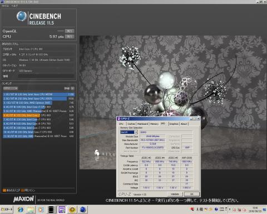Select the SPD tab in CPU-Z
Viewport: 267px width, 214px height.
click(x=163, y=123)
